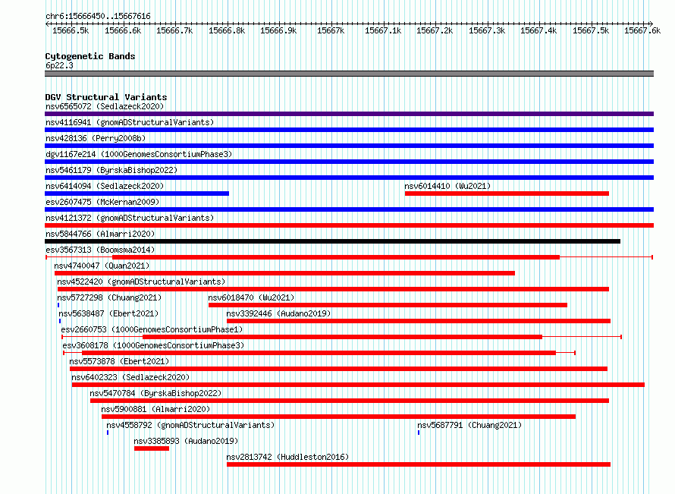Screen dimensions: 675x494
Task: Open the nsv3385893 (Audano2019) label
Action: click(x=186, y=441)
